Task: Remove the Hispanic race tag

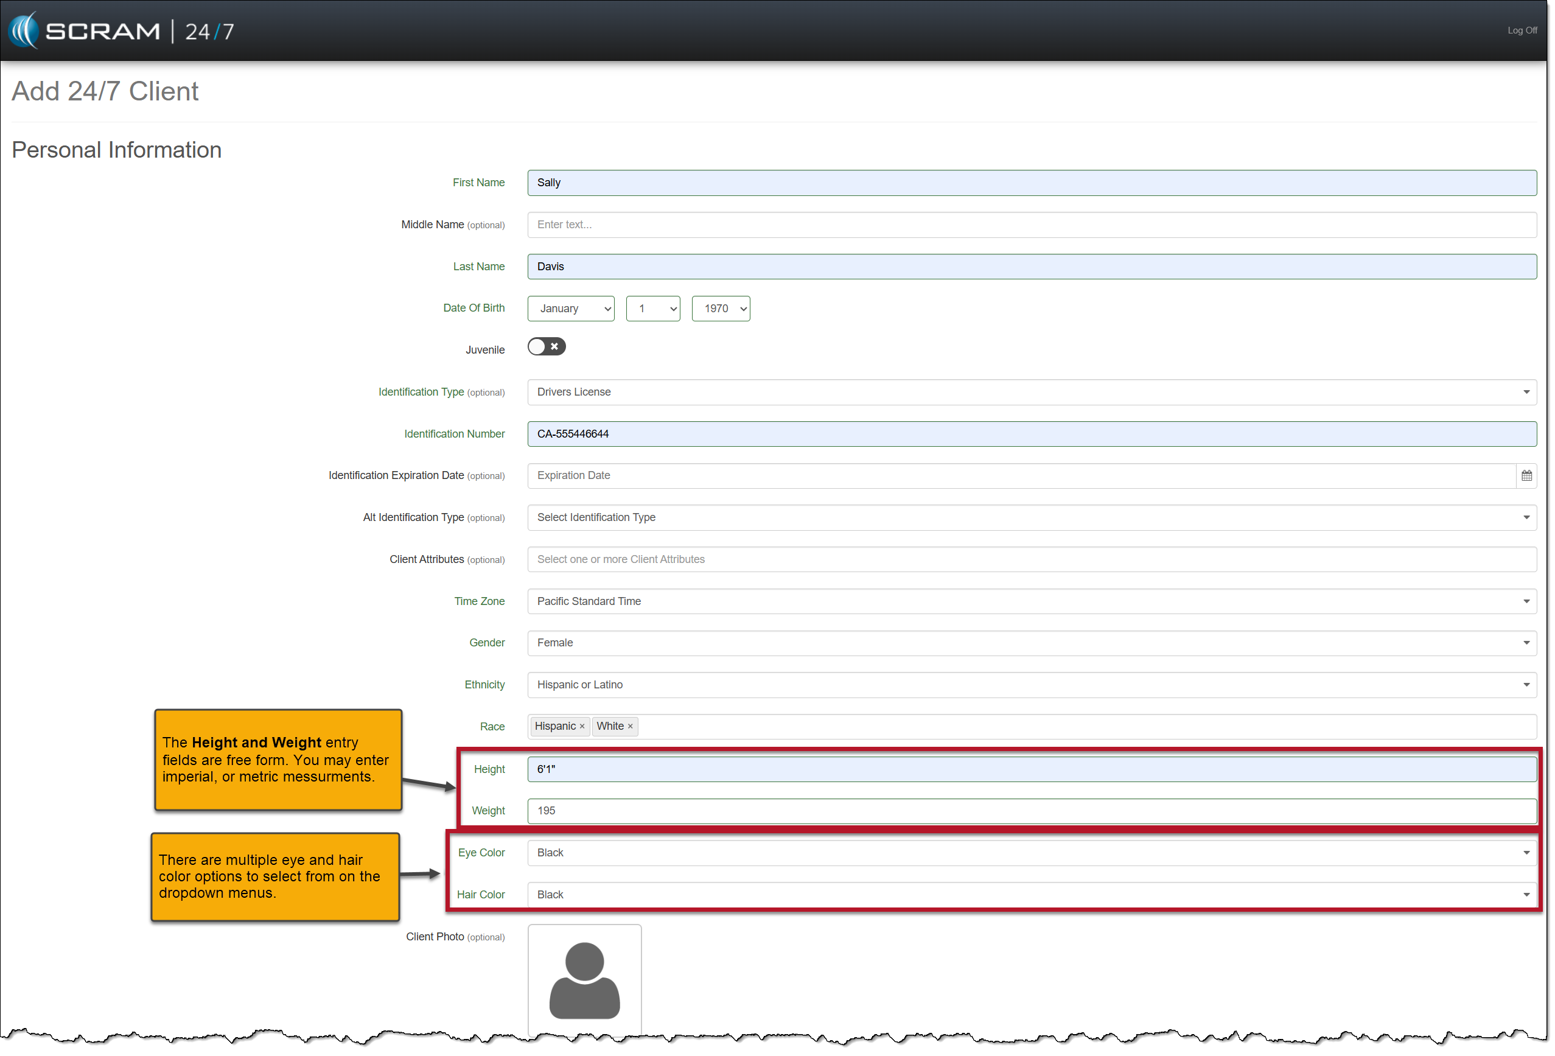Action: [581, 727]
